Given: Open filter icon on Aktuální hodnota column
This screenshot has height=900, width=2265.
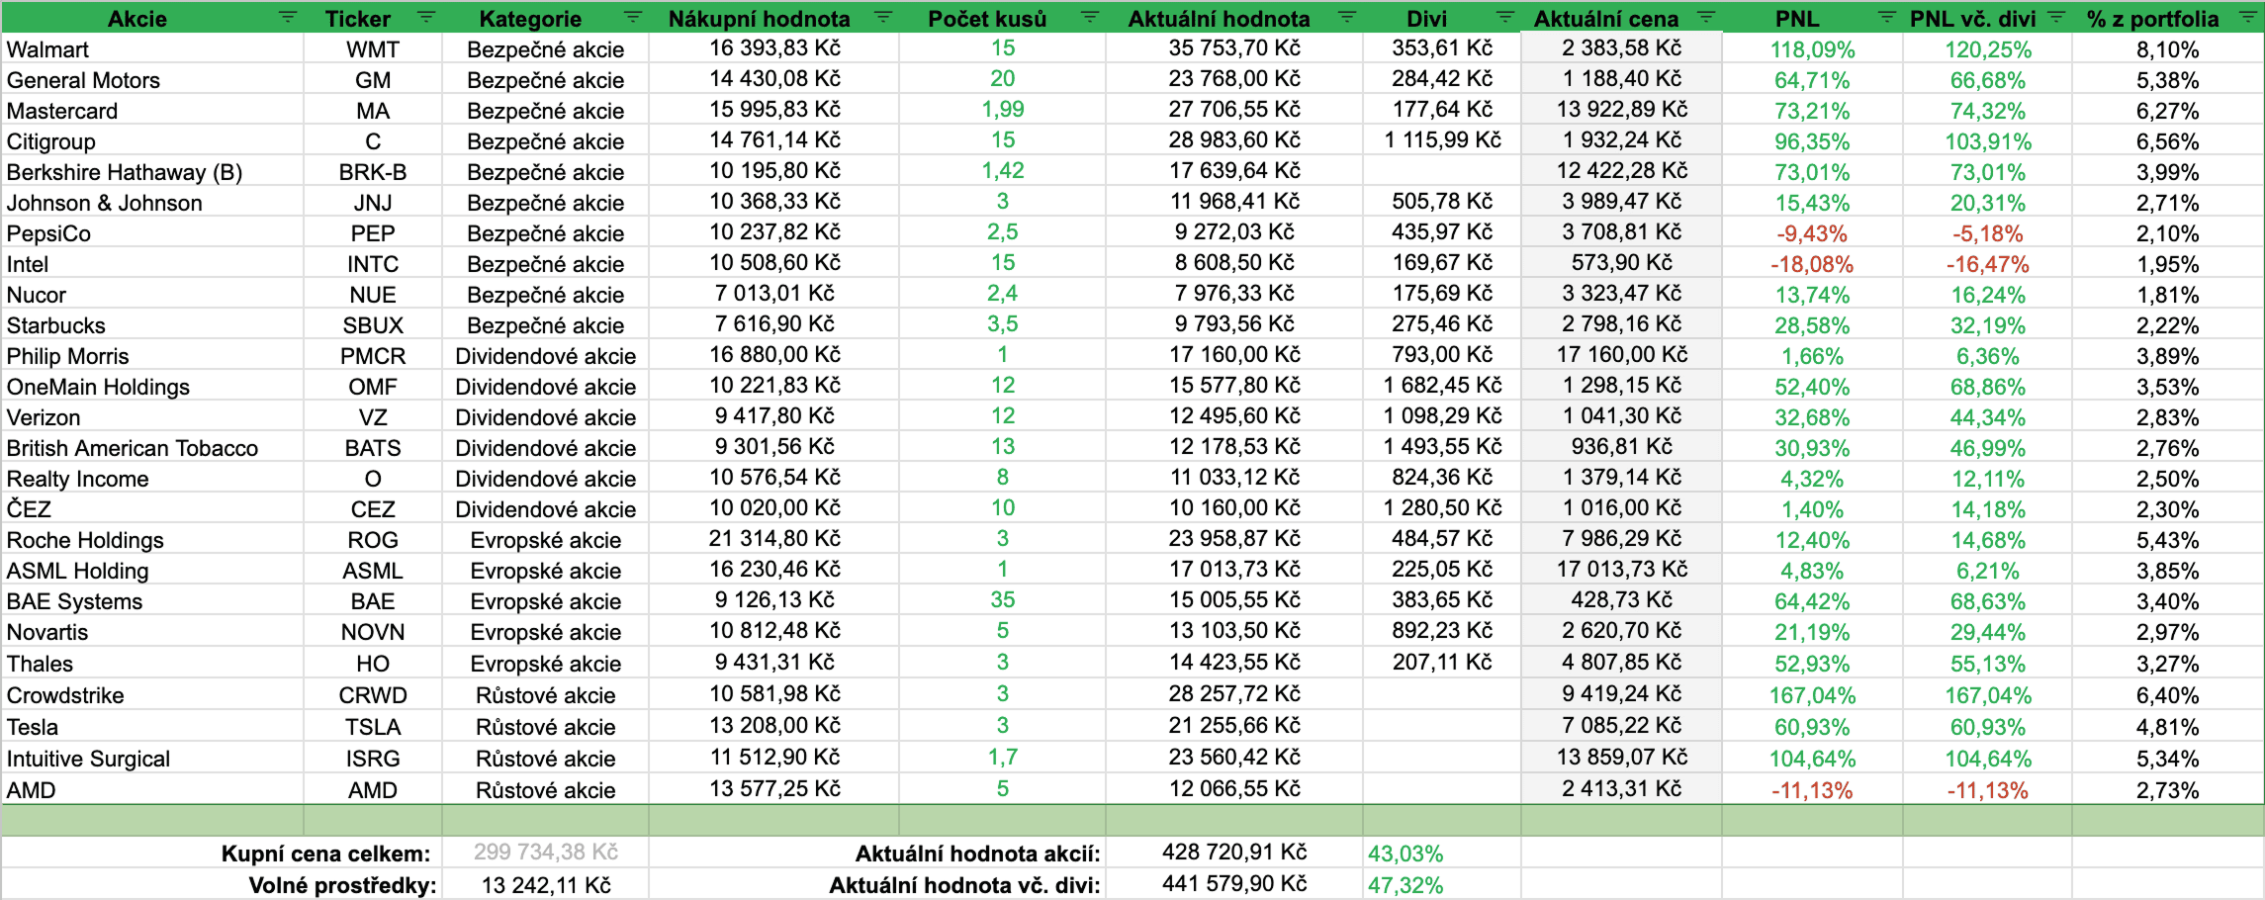Looking at the screenshot, I should click(1347, 17).
